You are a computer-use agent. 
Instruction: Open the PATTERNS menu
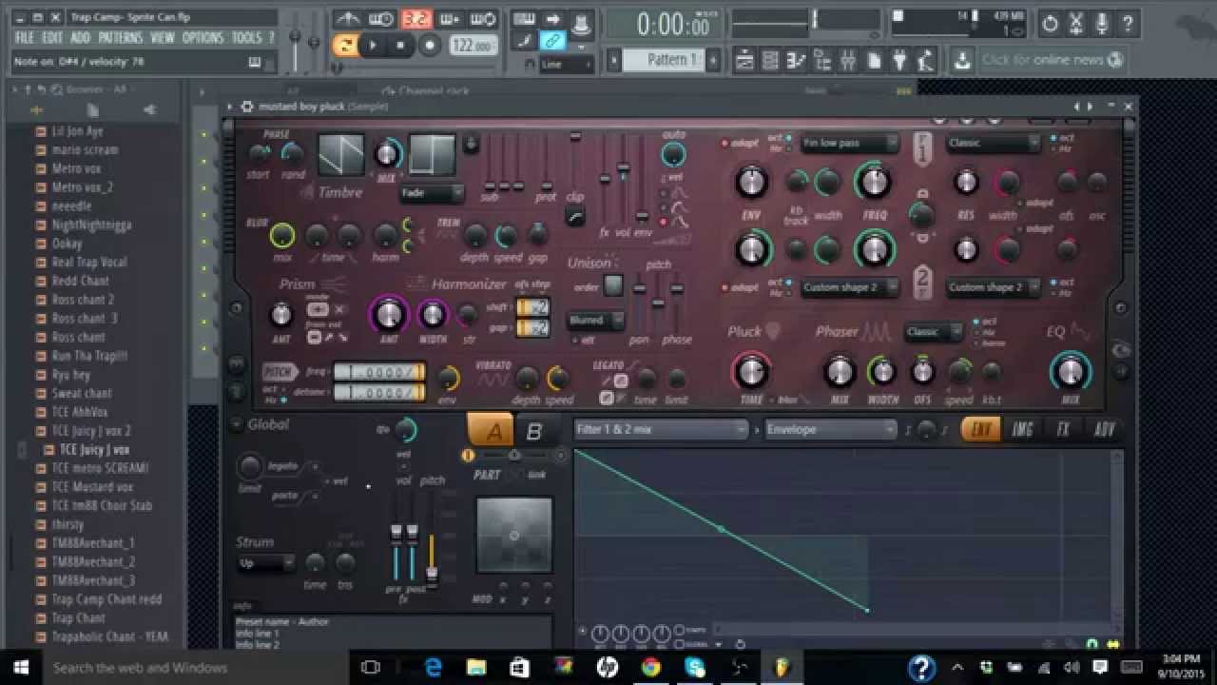tap(120, 38)
